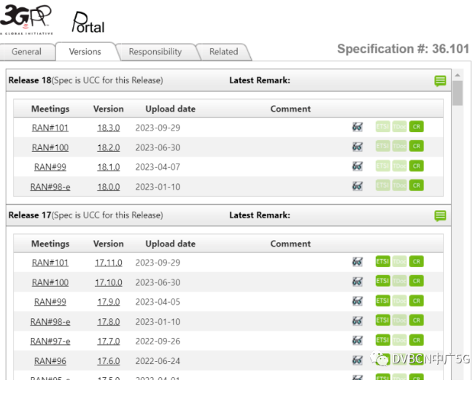The width and height of the screenshot is (475, 394).
Task: Click CR icon for version 17.7.0
Action: click(x=416, y=340)
